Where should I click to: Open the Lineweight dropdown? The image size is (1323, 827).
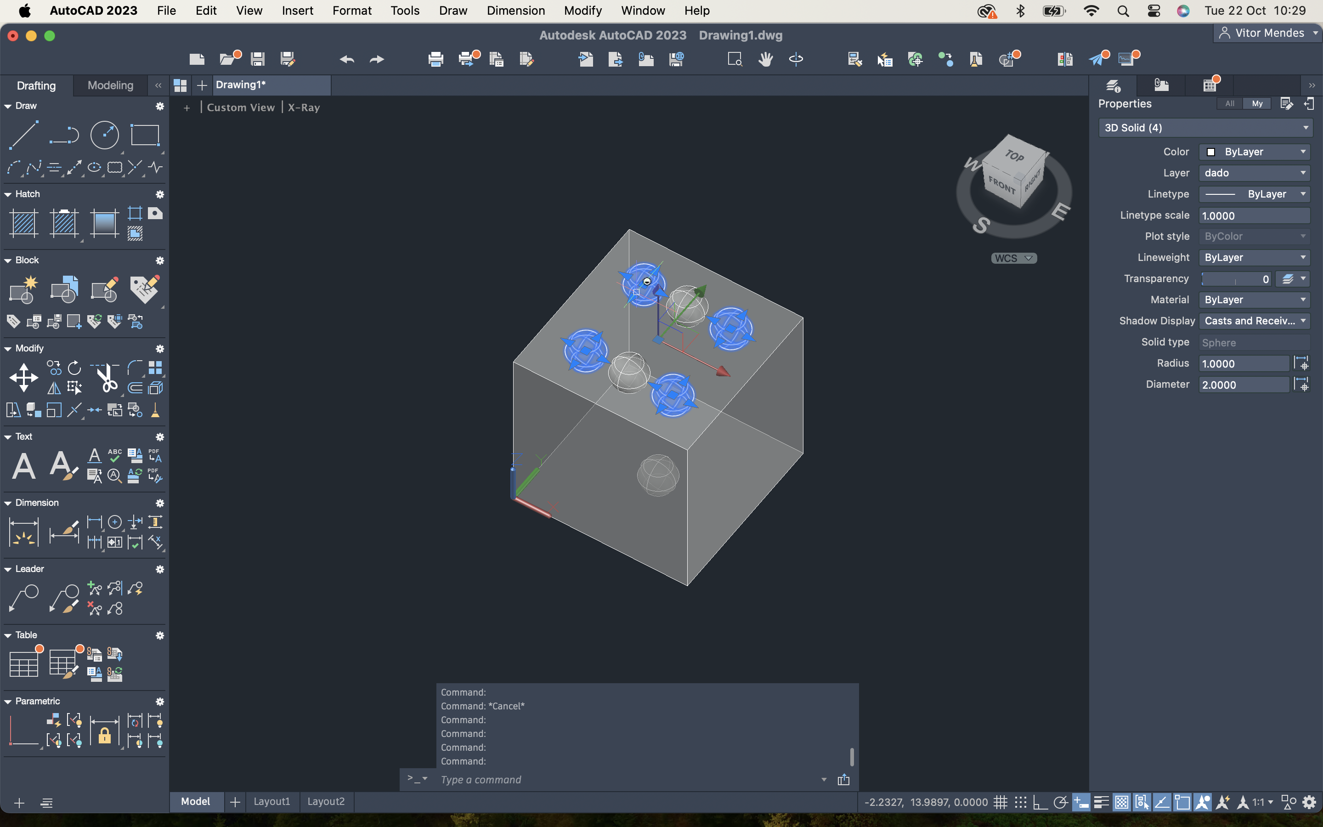tap(1255, 258)
